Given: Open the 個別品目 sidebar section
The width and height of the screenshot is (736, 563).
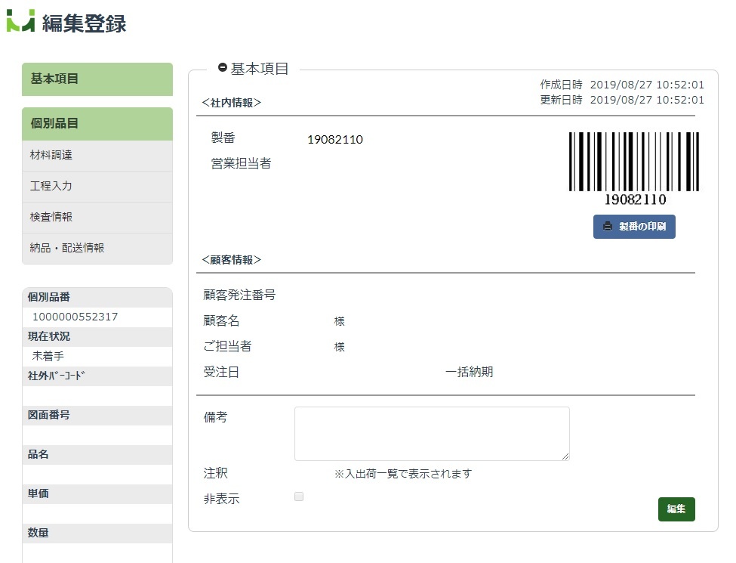Looking at the screenshot, I should point(97,124).
